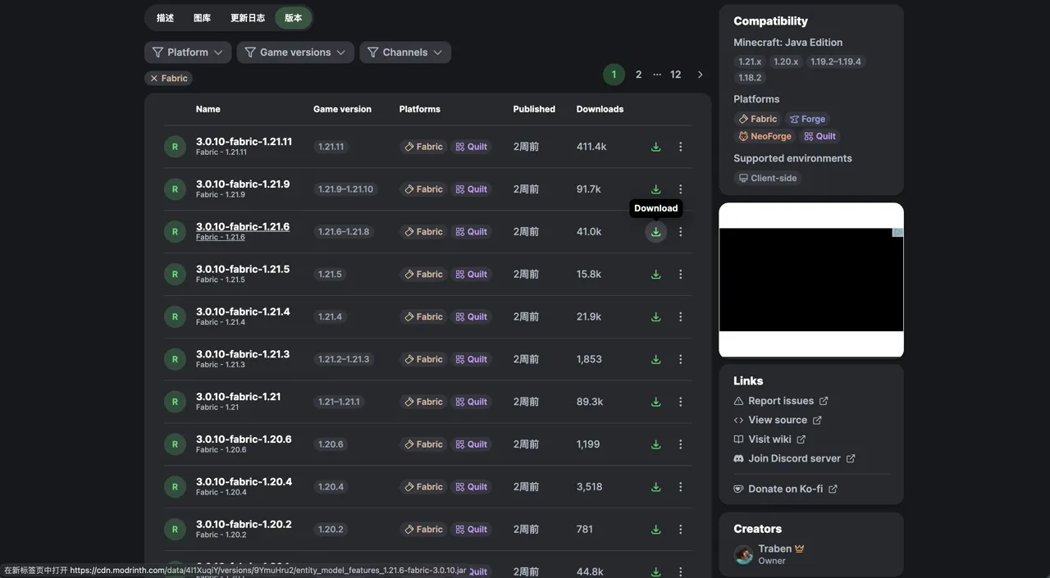1050x578 pixels.
Task: Open more options for 3.0.10-fabric-1.20.4
Action: [680, 487]
